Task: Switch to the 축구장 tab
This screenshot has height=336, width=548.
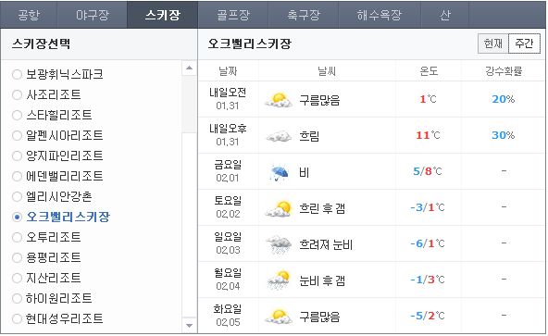Action: (304, 15)
